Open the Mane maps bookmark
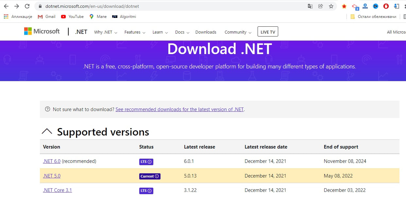This screenshot has width=406, height=201. 98,17
